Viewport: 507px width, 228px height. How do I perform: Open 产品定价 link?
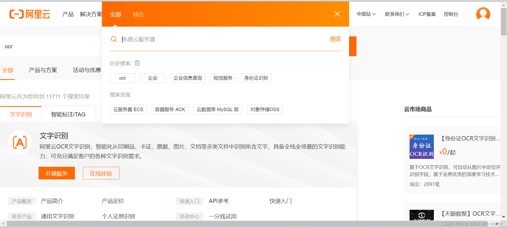click(x=113, y=201)
